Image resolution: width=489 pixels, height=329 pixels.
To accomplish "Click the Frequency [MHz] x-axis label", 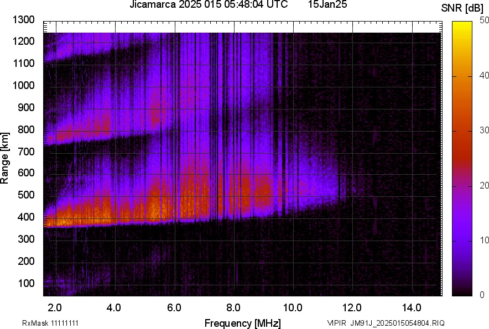I will 242,323.
